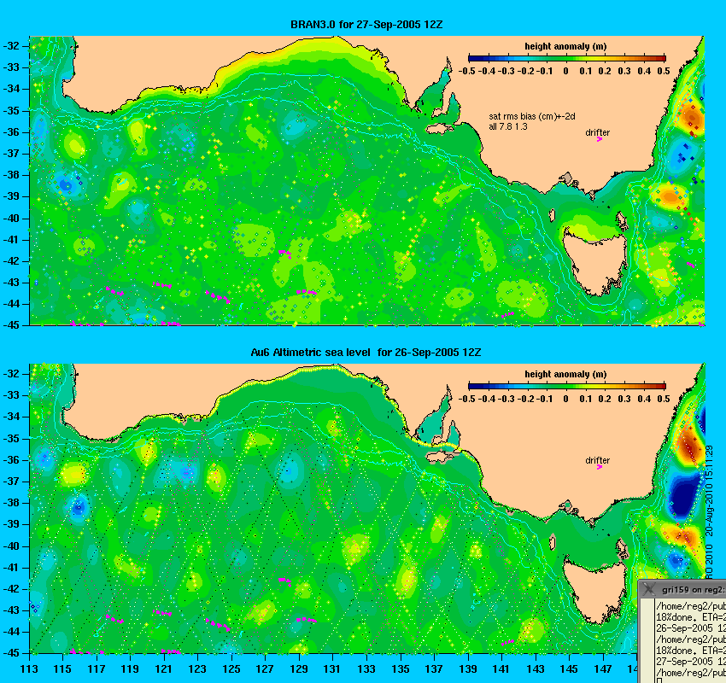Click the title 'BRAN3.0 for 27-Sep-2005 12Z'
This screenshot has height=683, width=726.
[366, 25]
